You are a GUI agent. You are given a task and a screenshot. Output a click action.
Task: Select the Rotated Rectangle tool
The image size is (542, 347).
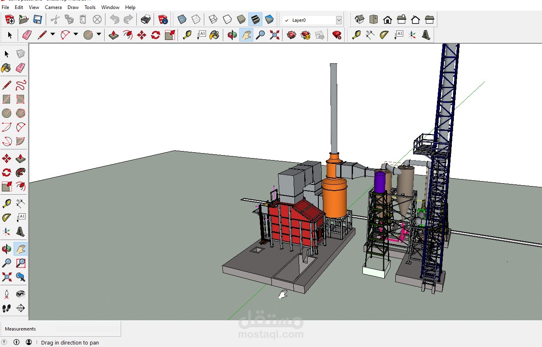(21, 99)
